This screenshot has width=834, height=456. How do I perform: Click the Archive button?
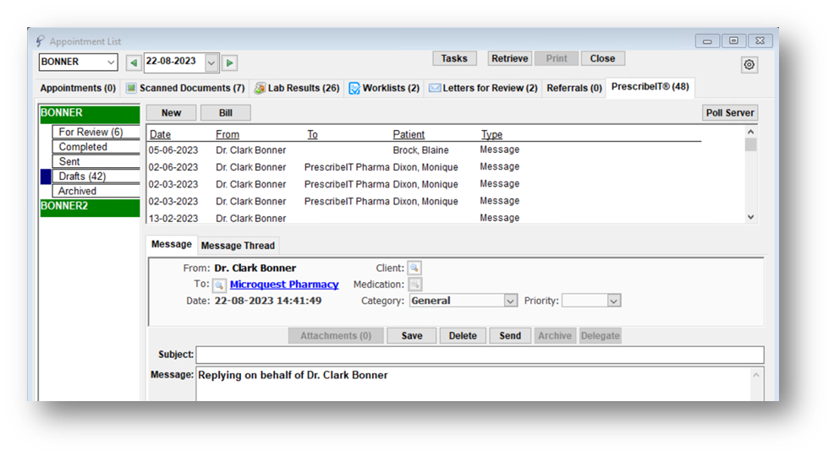[x=555, y=336]
